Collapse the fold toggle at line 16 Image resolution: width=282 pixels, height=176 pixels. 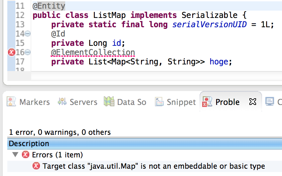tap(28, 52)
